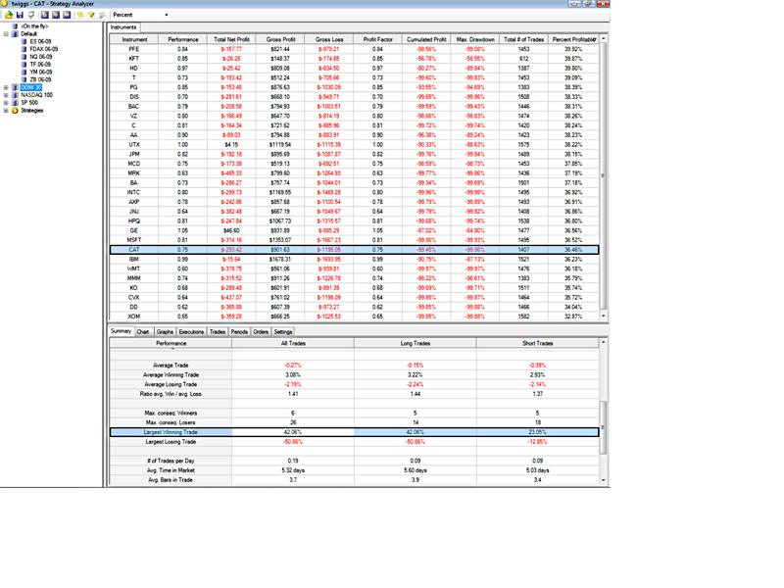
Task: Select TF 06-09 in the tree
Action: point(40,64)
